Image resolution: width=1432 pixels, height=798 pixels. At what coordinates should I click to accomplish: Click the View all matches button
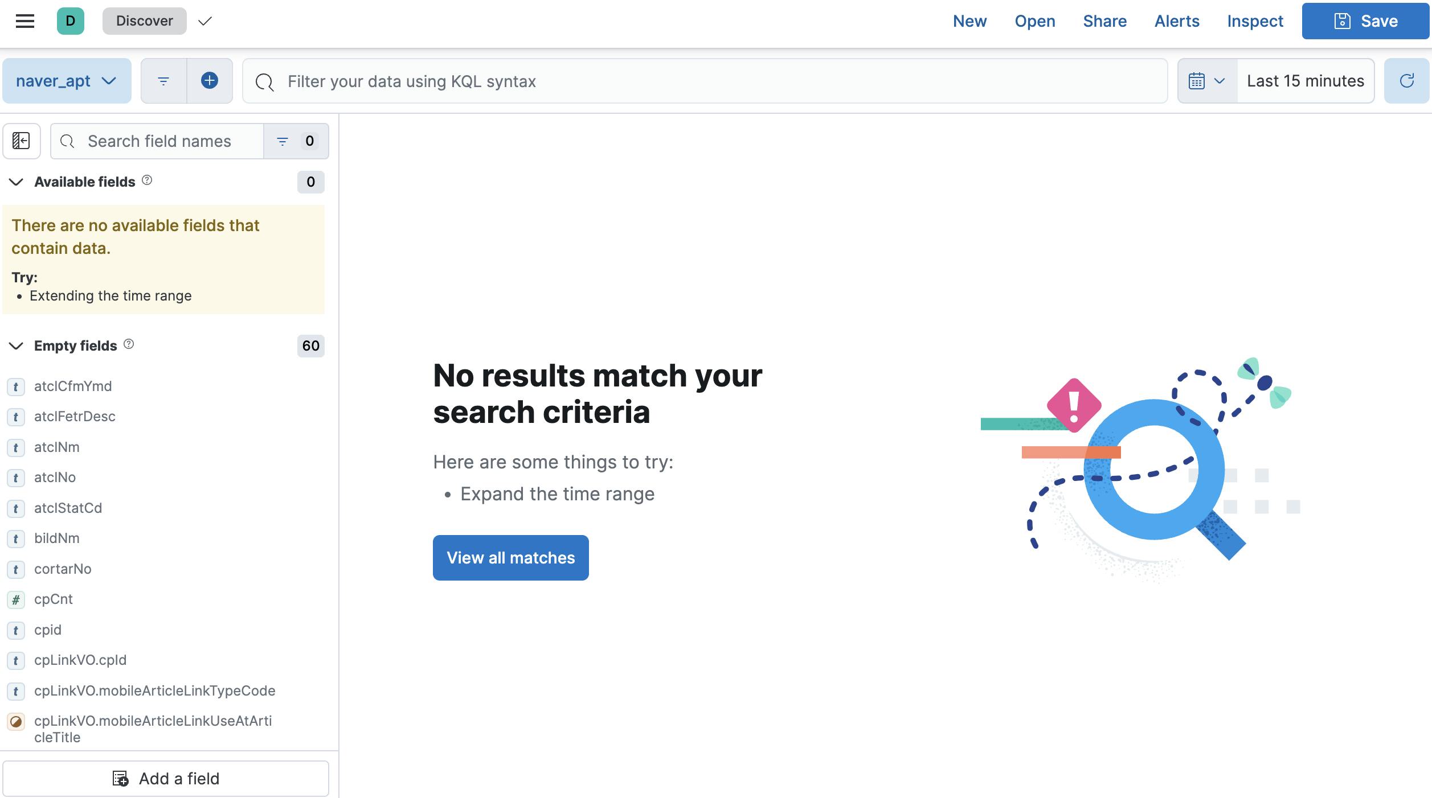tap(510, 558)
